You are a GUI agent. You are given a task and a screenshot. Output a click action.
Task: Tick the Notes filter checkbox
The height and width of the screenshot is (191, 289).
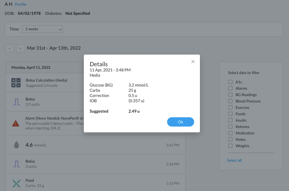tap(230, 139)
